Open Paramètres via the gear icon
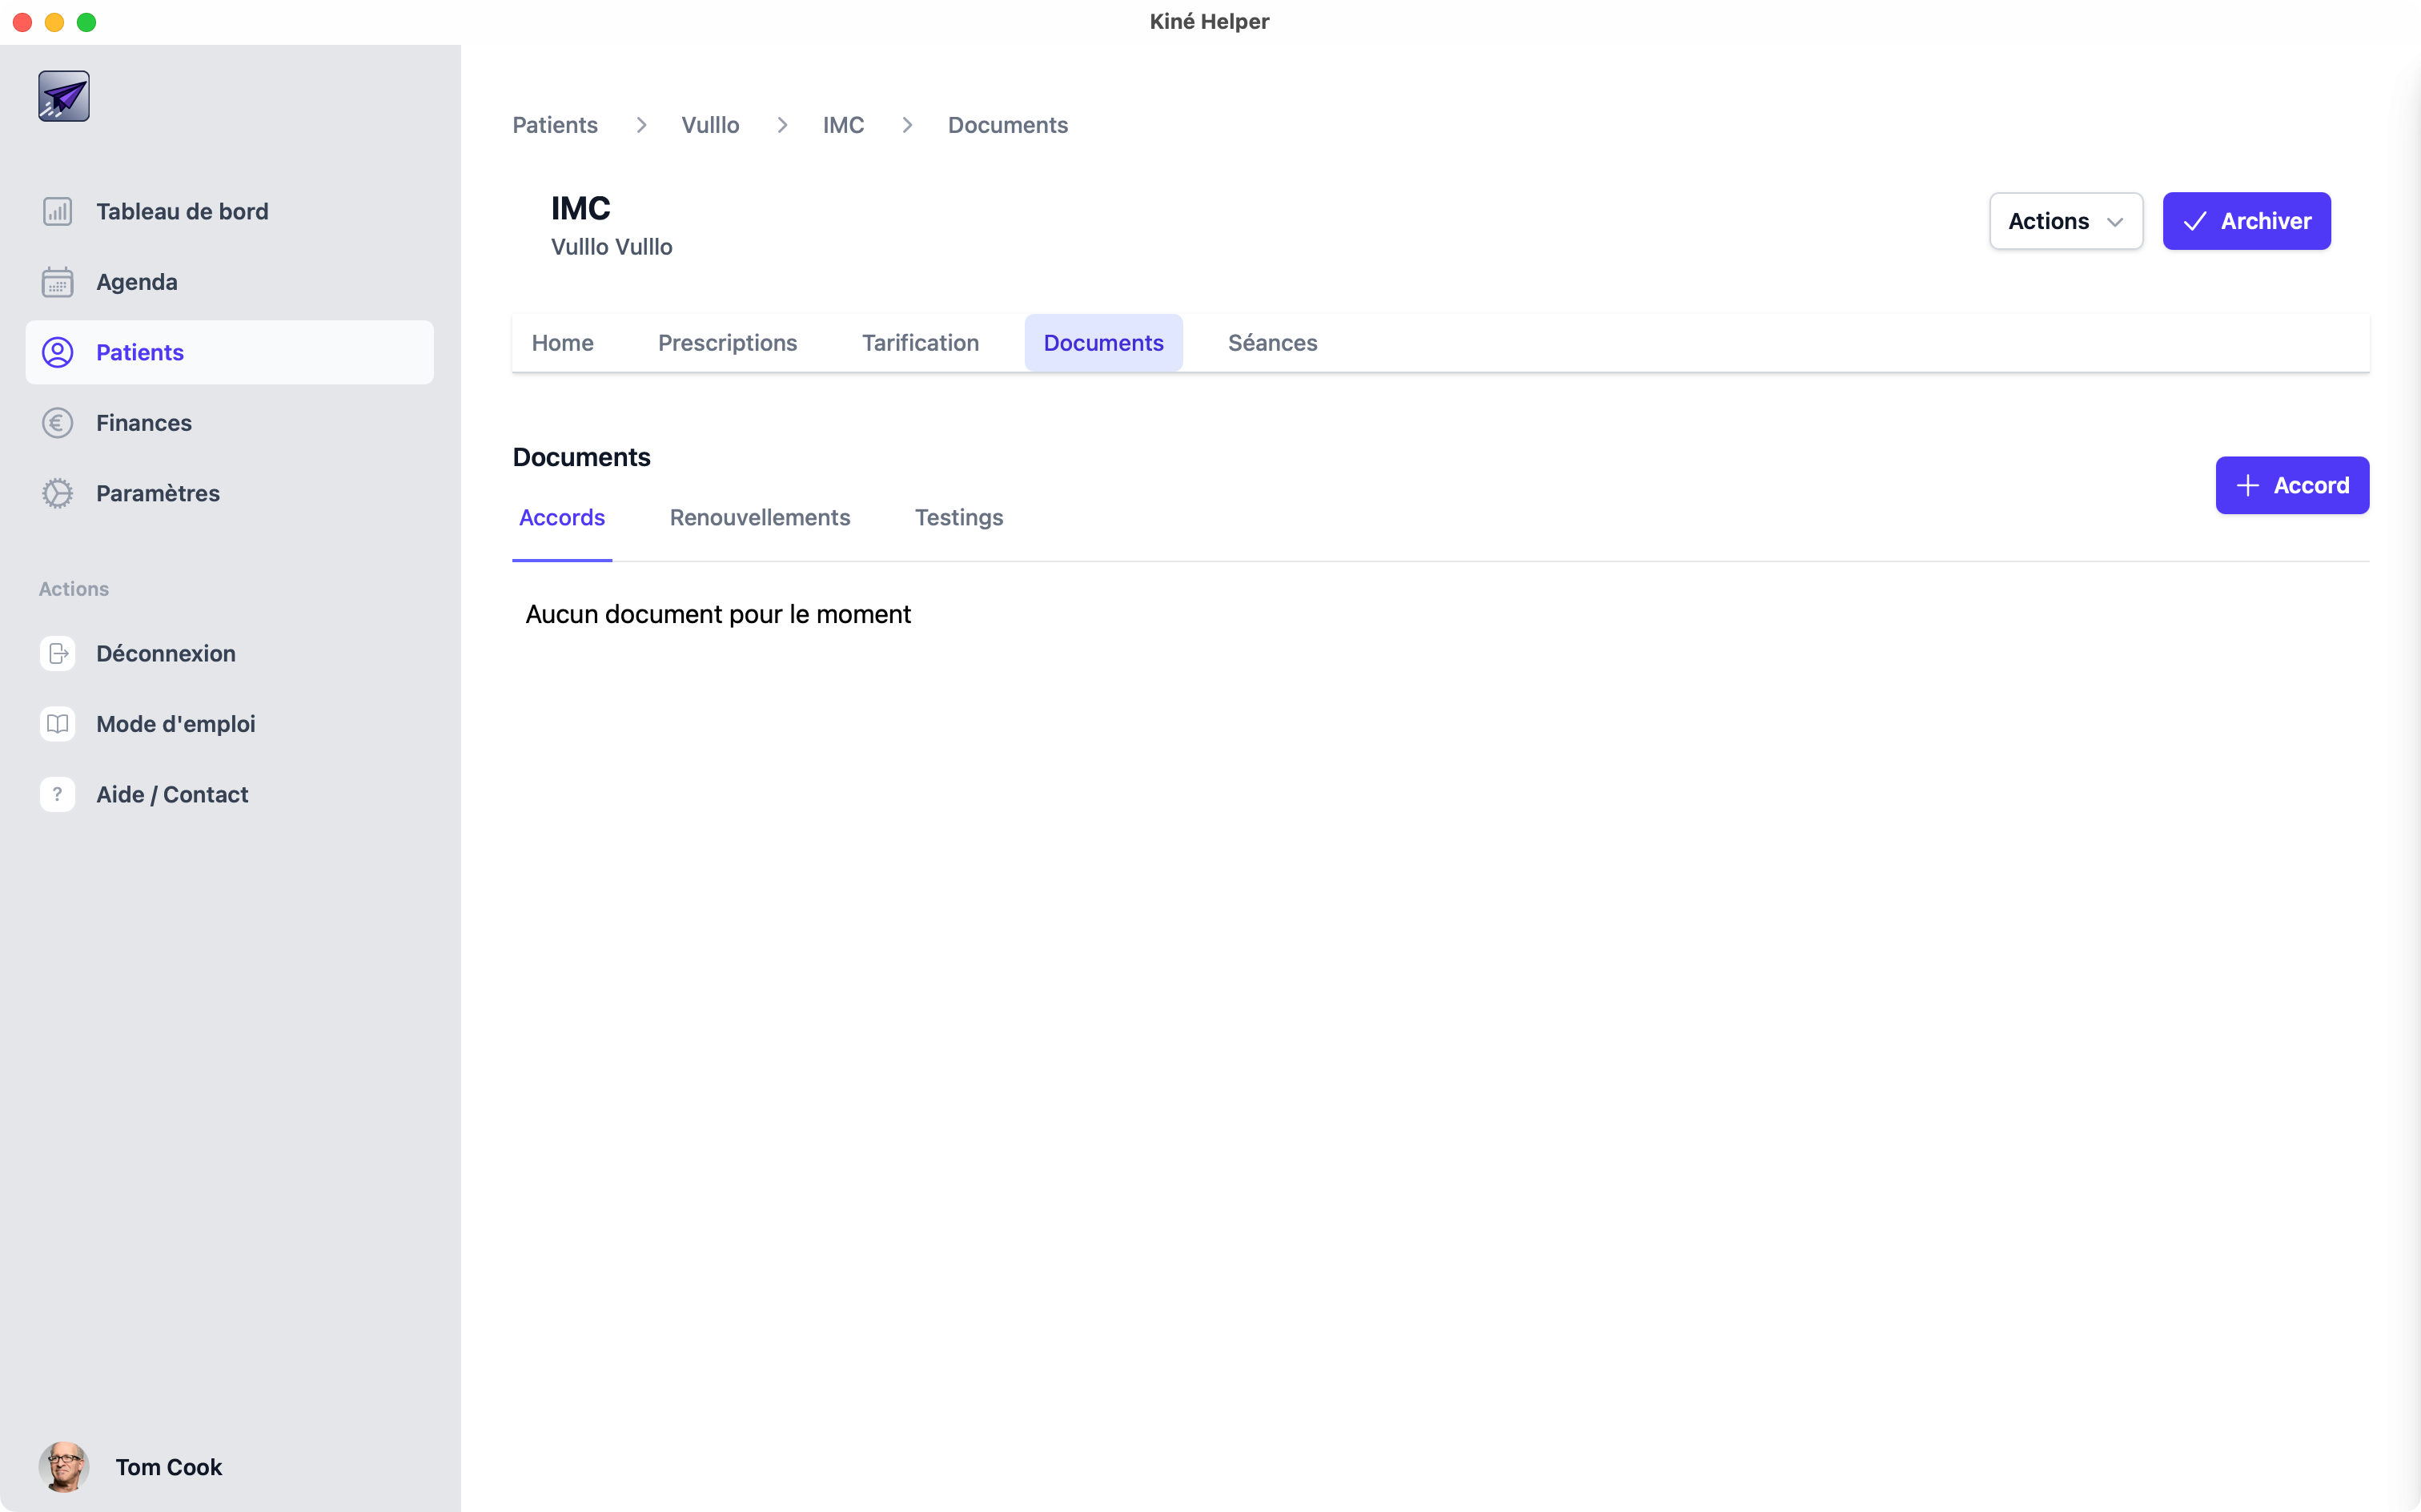Image resolution: width=2421 pixels, height=1512 pixels. 57,493
